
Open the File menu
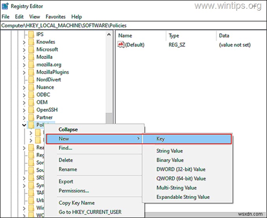point(5,17)
